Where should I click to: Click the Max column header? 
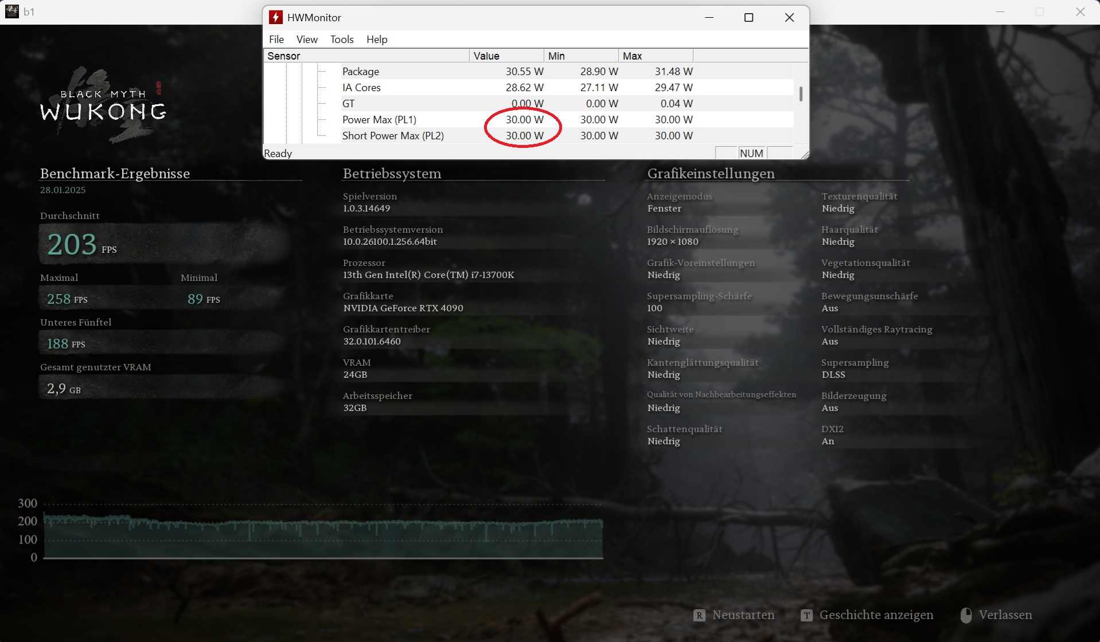tap(656, 56)
